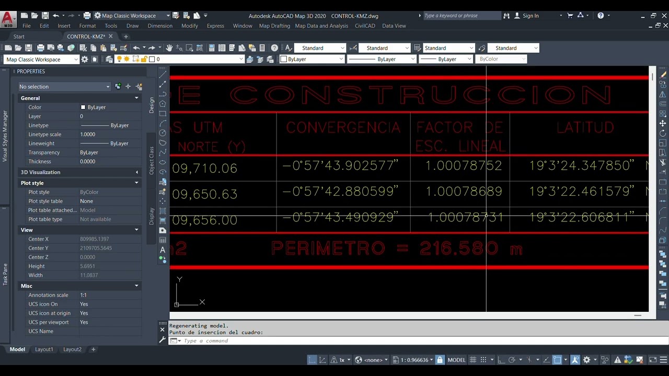Image resolution: width=669 pixels, height=376 pixels.
Task: Open the Dimension menu
Action: [x=160, y=26]
